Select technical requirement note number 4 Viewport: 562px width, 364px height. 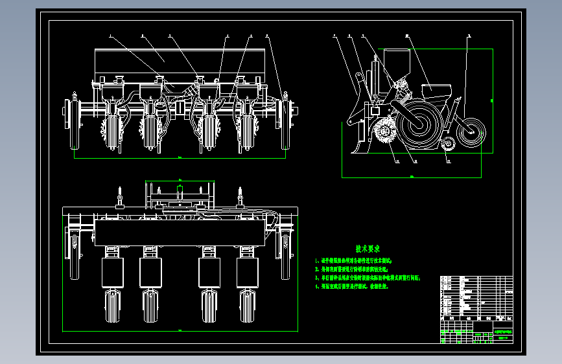(x=352, y=287)
